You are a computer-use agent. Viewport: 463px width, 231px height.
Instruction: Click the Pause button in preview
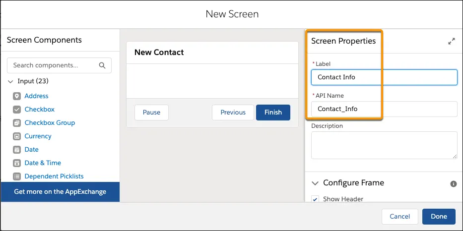tap(151, 113)
